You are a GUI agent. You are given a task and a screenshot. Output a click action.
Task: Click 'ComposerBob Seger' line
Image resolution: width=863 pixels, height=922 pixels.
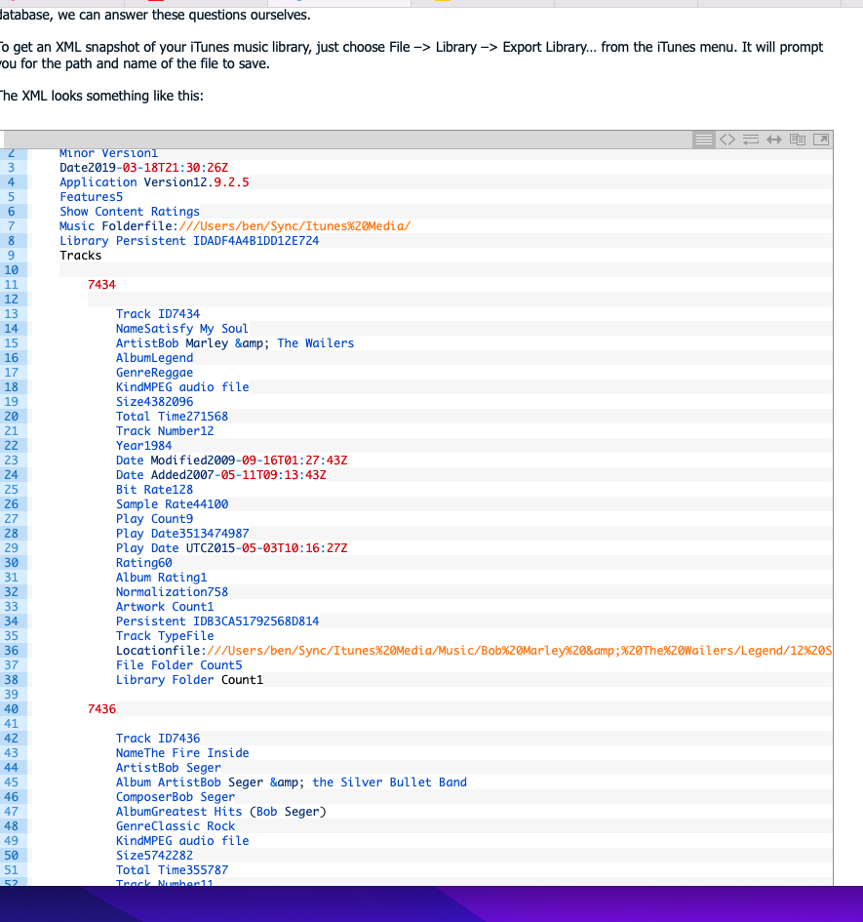176,797
